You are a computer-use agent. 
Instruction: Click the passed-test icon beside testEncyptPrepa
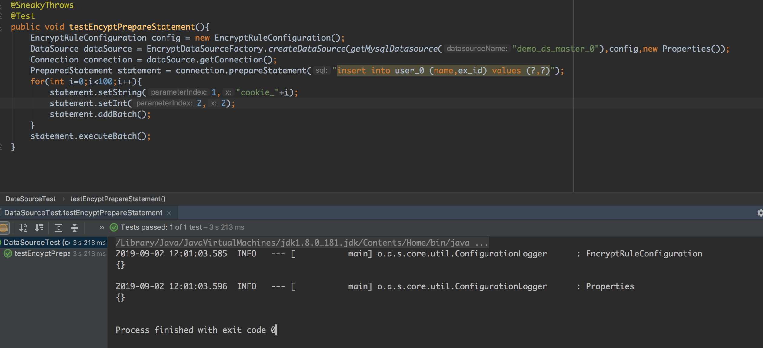coord(8,253)
